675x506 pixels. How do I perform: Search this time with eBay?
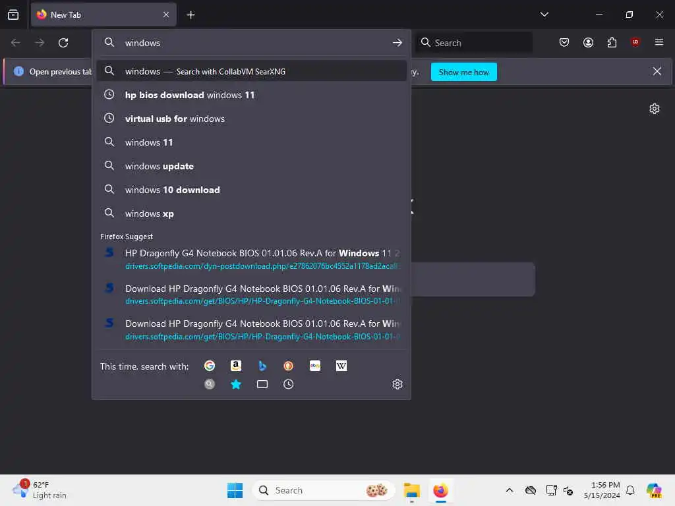pyautogui.click(x=315, y=366)
